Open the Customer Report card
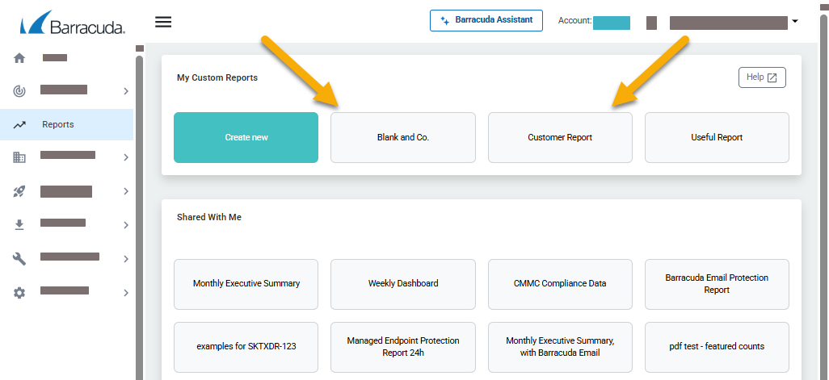829x380 pixels. coord(560,137)
